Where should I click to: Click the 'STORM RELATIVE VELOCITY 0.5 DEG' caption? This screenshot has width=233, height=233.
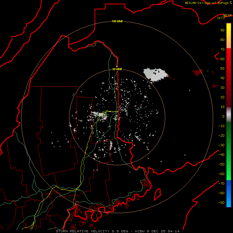click(x=92, y=231)
